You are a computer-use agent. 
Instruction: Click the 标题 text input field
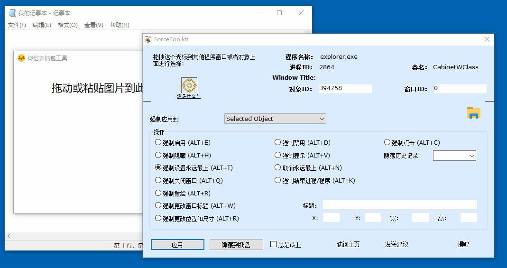click(x=400, y=205)
